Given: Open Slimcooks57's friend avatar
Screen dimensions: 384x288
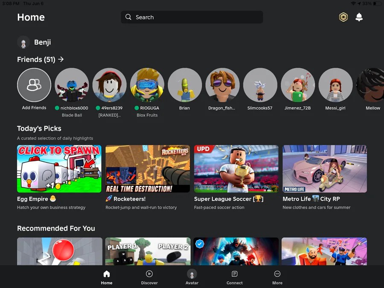Looking at the screenshot, I should [260, 85].
